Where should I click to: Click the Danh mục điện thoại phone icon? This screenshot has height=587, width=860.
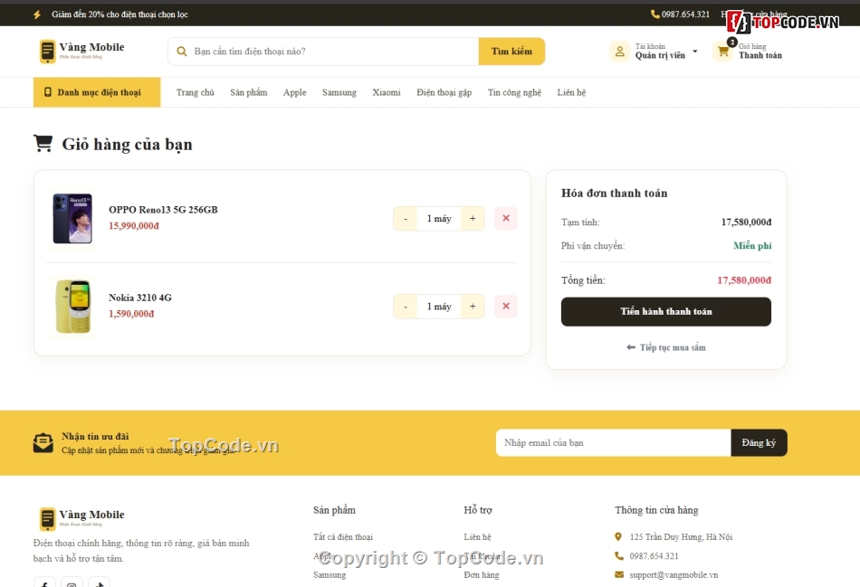click(x=48, y=92)
